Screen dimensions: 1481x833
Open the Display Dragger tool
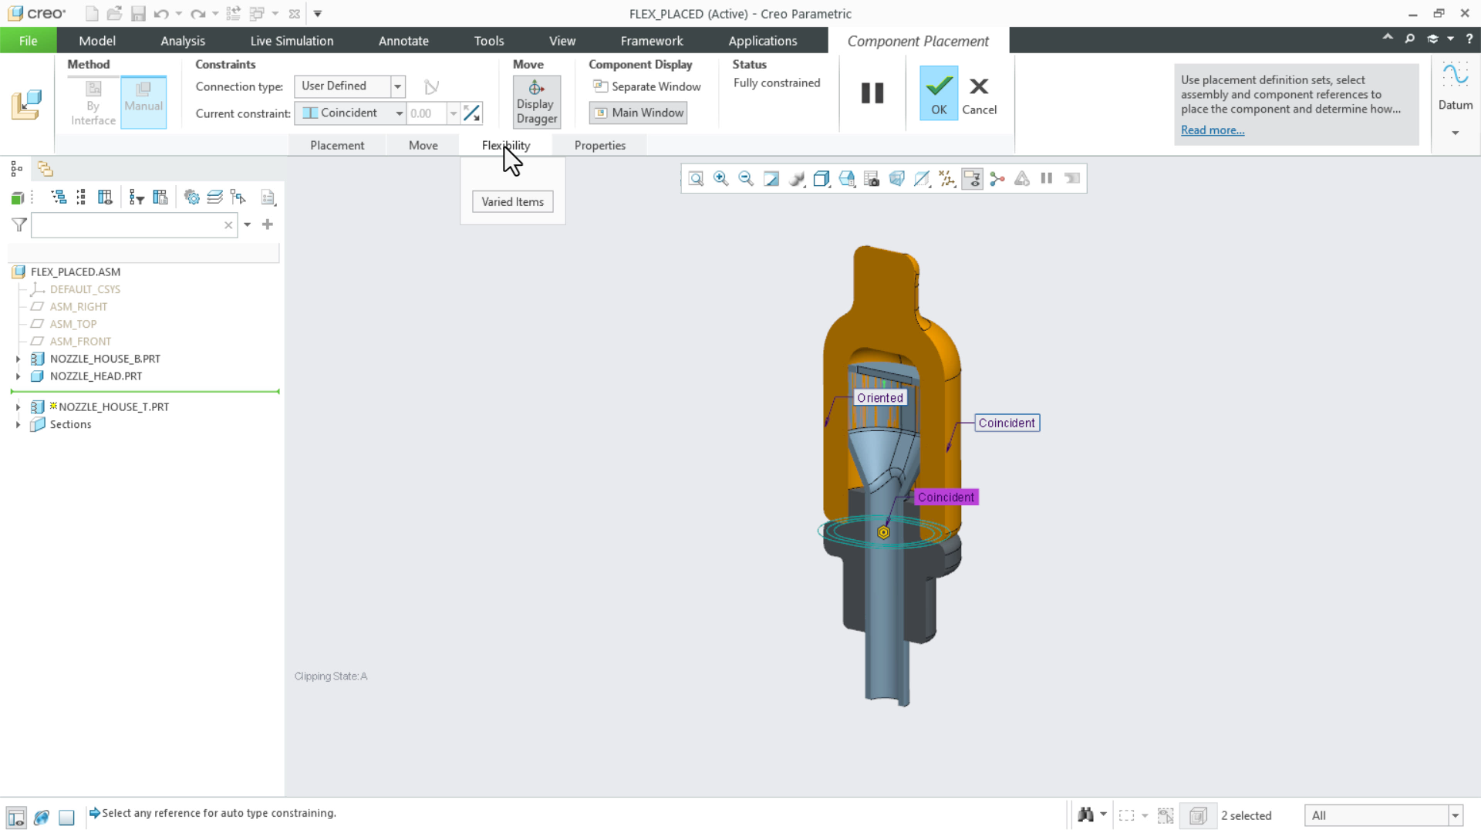point(537,102)
